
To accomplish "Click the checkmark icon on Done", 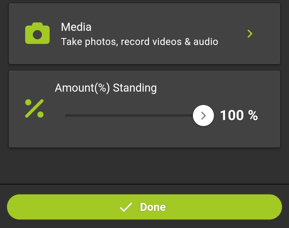I will coord(126,207).
